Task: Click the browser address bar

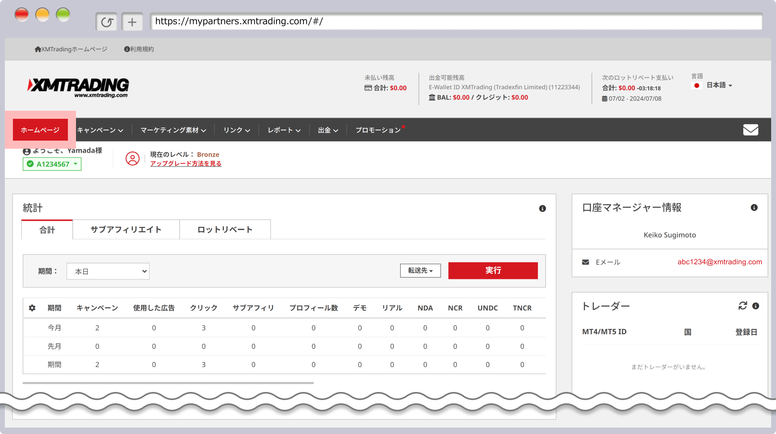Action: pos(456,21)
